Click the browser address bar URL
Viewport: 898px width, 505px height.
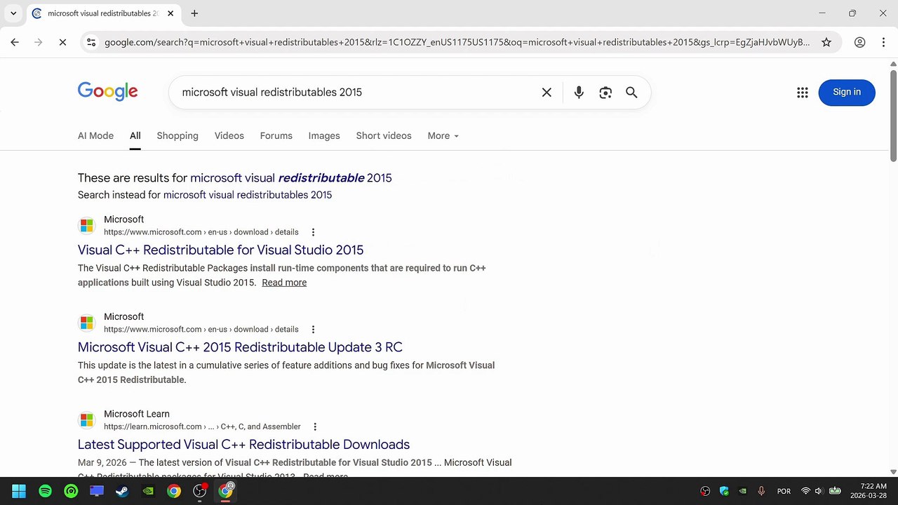[x=457, y=42]
